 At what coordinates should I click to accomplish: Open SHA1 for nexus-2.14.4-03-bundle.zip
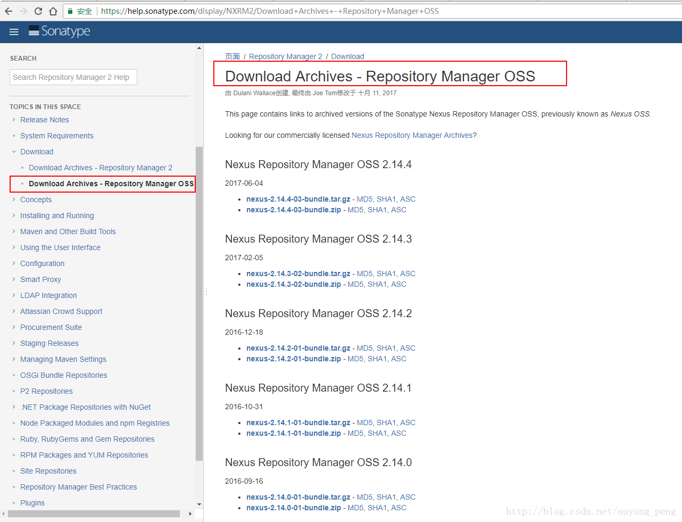377,210
